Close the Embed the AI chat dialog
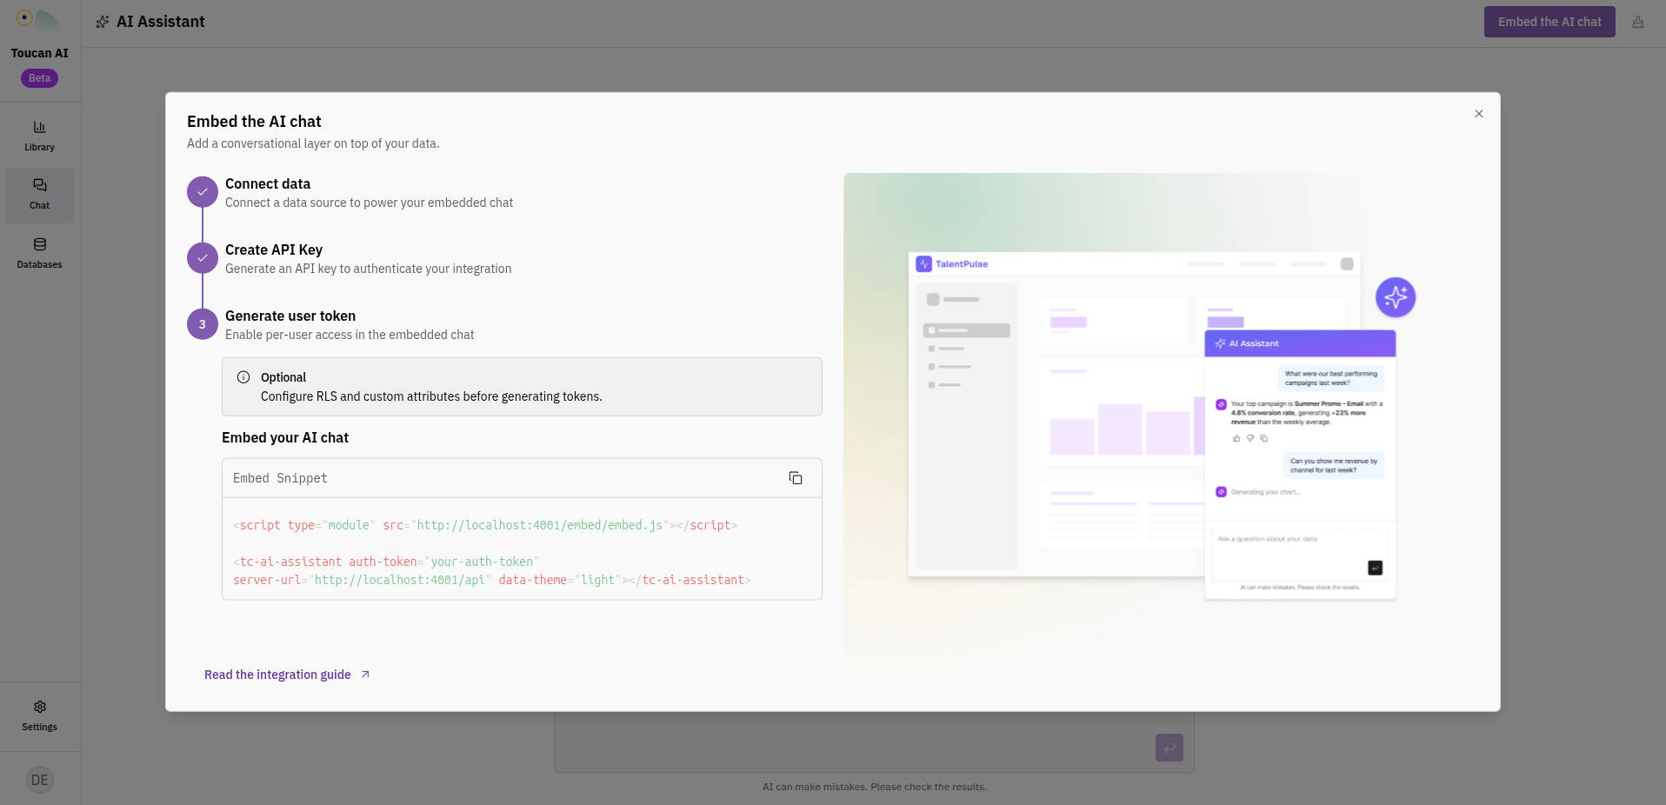This screenshot has height=805, width=1666. tap(1478, 114)
